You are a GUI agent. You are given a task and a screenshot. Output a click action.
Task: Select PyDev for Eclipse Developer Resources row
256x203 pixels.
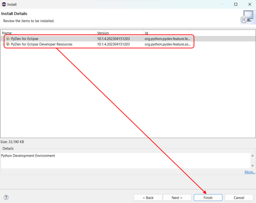[128, 44]
